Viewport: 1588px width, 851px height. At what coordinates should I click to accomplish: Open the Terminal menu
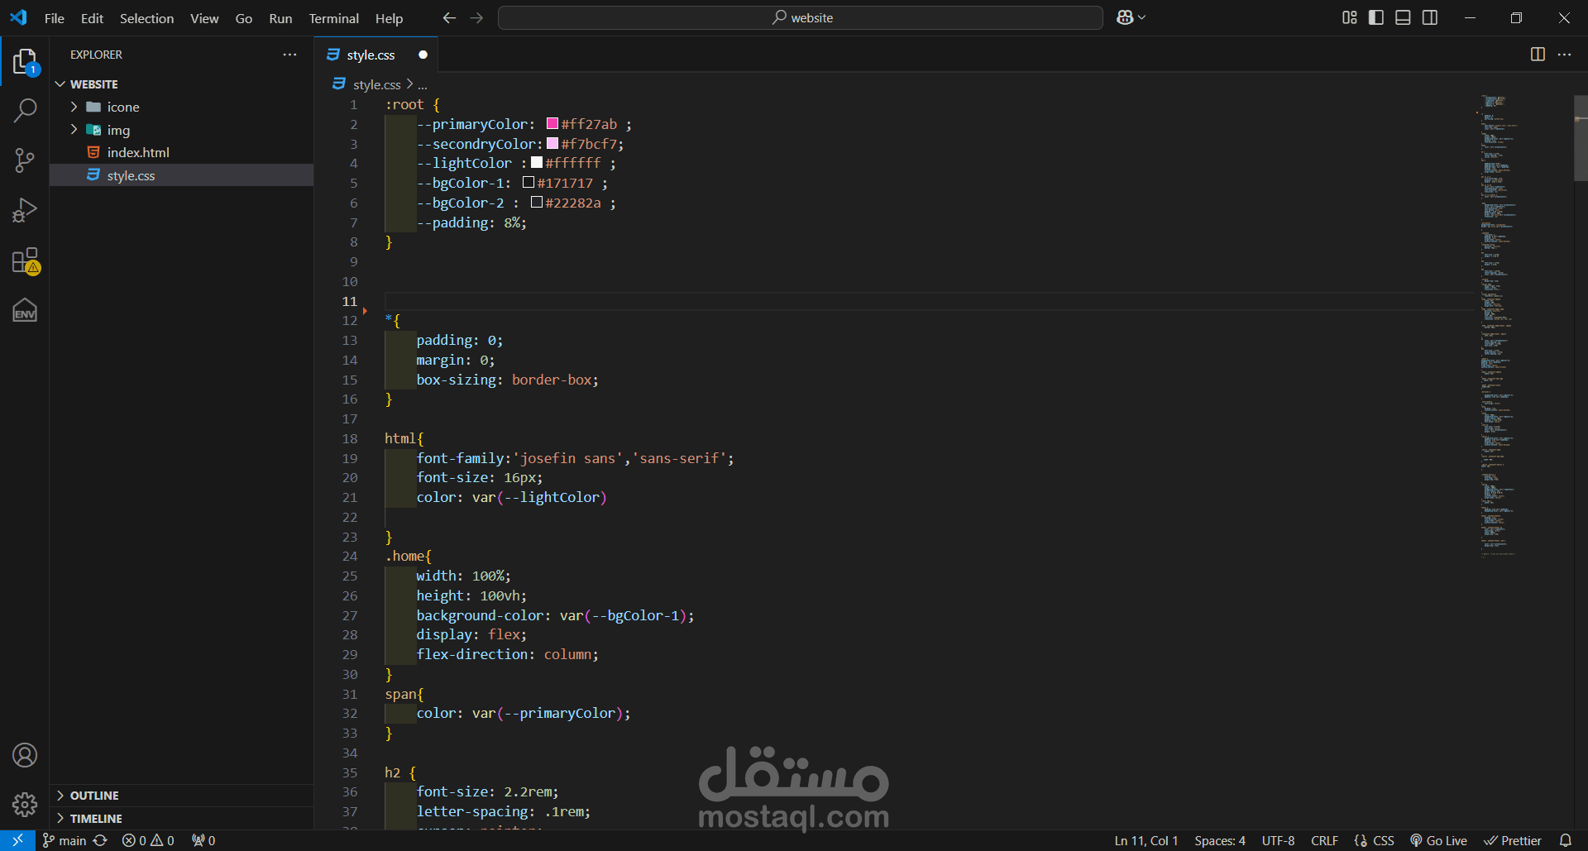(333, 18)
